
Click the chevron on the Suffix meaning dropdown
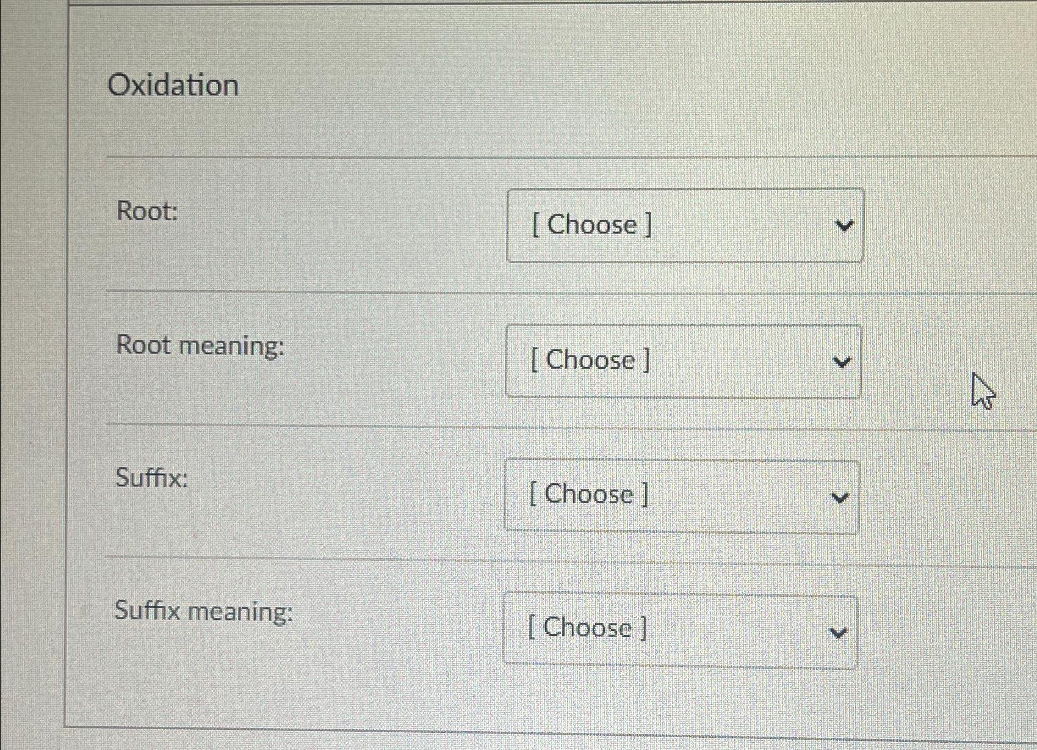click(837, 632)
